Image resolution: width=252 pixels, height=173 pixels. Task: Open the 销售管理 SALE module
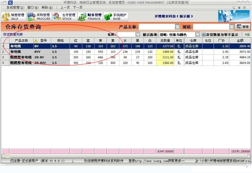click(13, 17)
